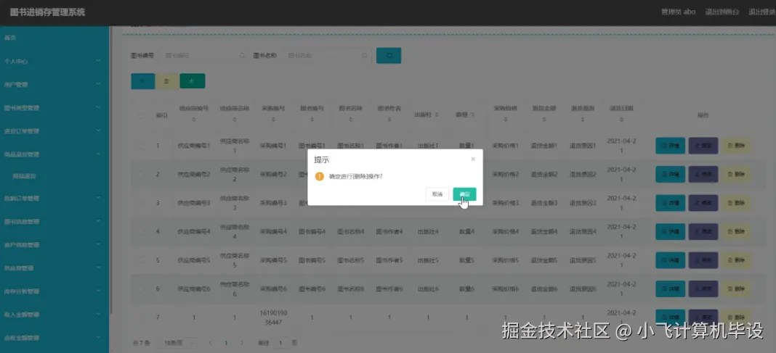Viewport: 776px width, 353px height.
Task: Tick the checkbox for row 5
Action: pyautogui.click(x=141, y=260)
